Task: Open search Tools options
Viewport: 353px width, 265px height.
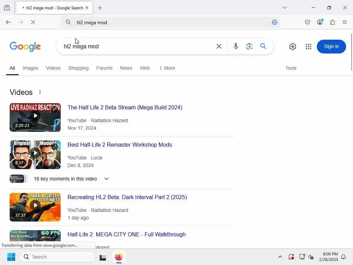Action: click(x=291, y=68)
